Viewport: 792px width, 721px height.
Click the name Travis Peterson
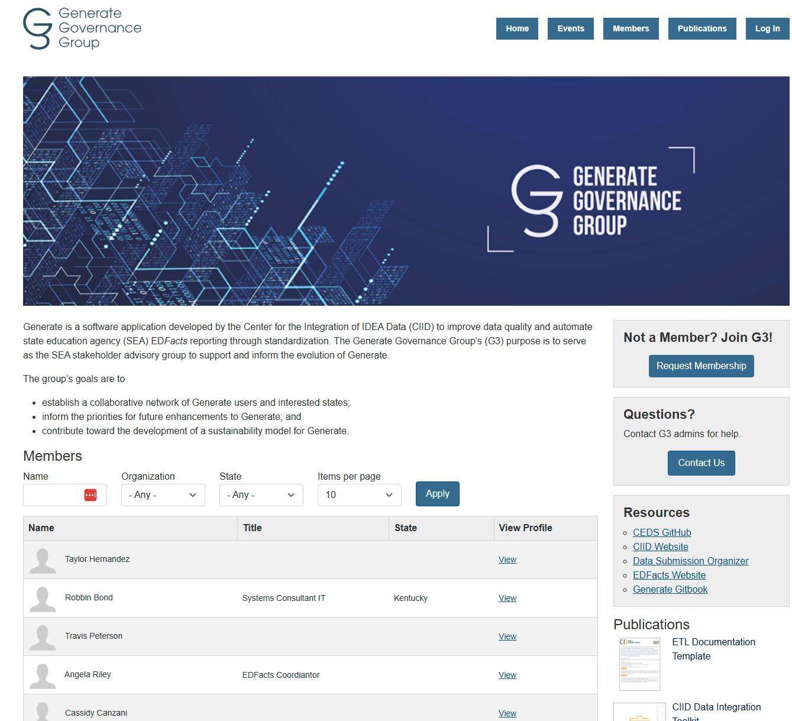[93, 636]
